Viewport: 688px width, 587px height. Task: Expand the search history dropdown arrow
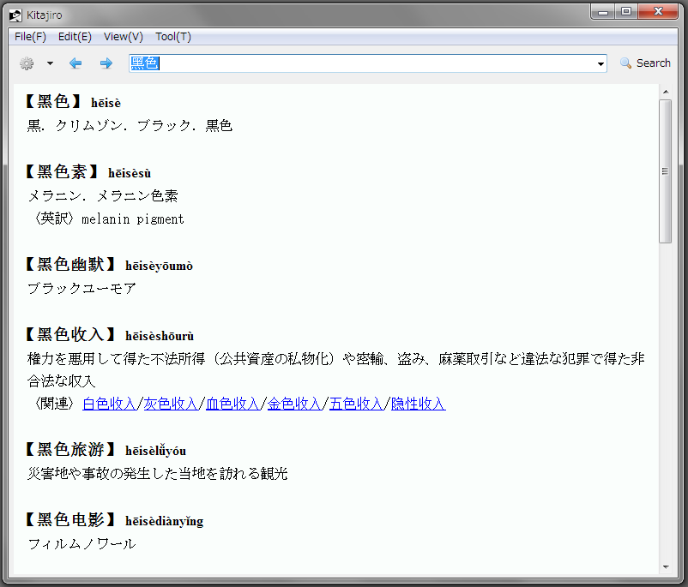pyautogui.click(x=600, y=64)
